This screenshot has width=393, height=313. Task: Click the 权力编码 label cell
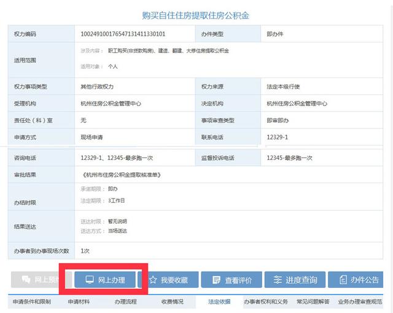click(x=41, y=34)
